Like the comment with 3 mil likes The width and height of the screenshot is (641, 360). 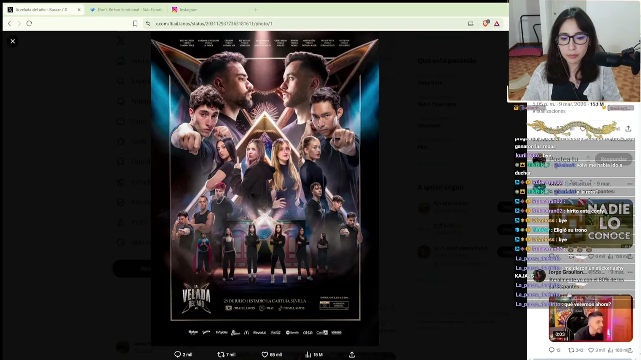[x=597, y=350]
